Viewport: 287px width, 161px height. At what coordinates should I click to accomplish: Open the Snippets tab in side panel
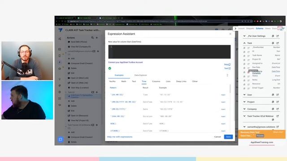[x=250, y=29]
